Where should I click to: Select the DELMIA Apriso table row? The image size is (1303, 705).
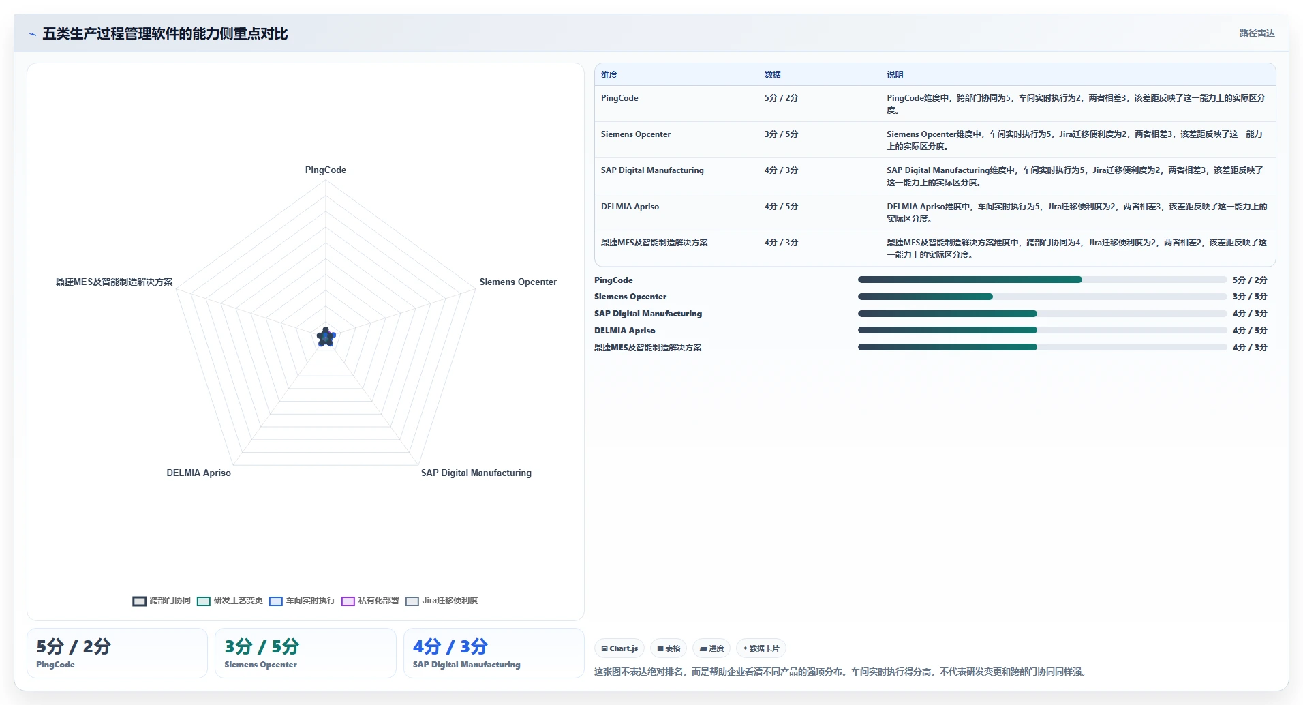935,212
